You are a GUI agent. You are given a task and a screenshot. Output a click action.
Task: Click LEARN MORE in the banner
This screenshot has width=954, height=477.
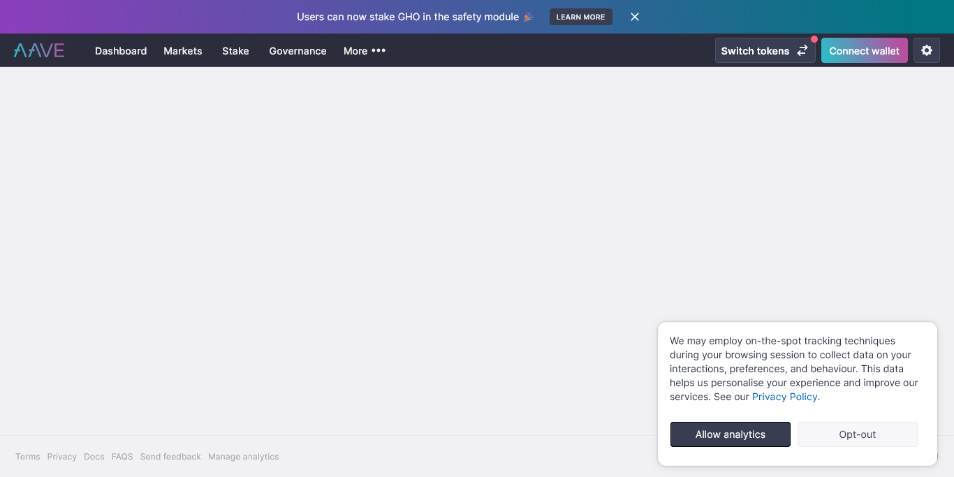581,17
